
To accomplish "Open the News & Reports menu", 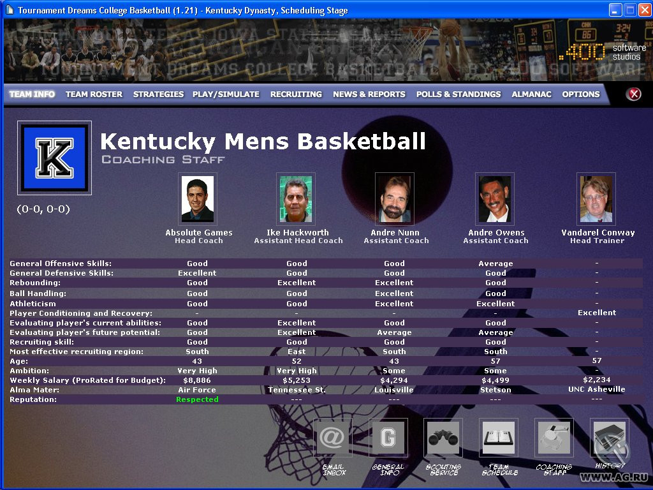I will [369, 94].
